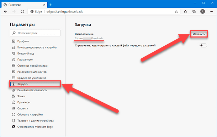
Task: Open Принтеры settings section
Action: point(21,102)
